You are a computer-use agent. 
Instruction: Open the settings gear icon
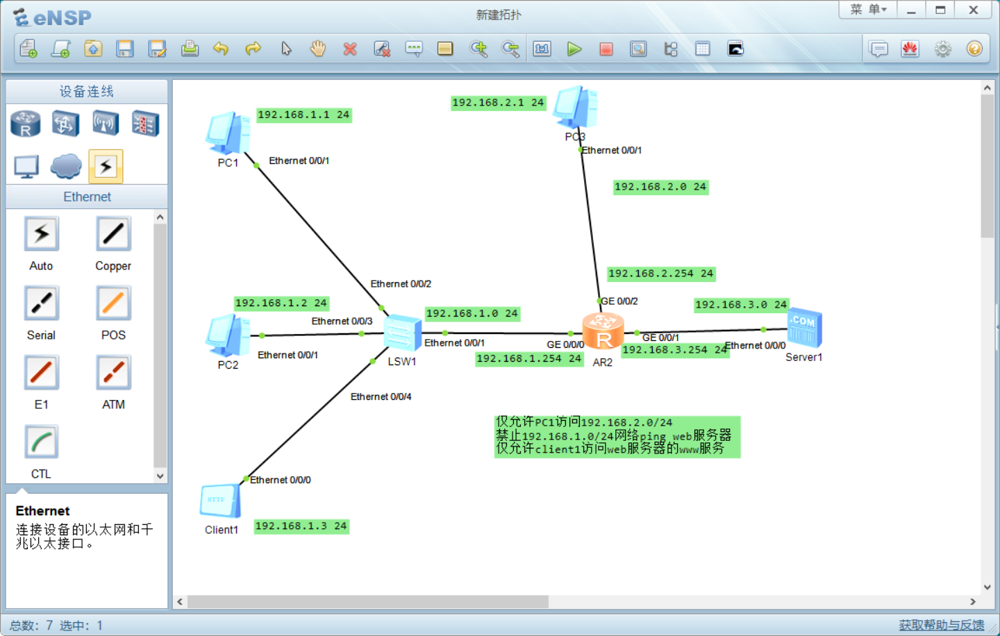click(x=942, y=49)
